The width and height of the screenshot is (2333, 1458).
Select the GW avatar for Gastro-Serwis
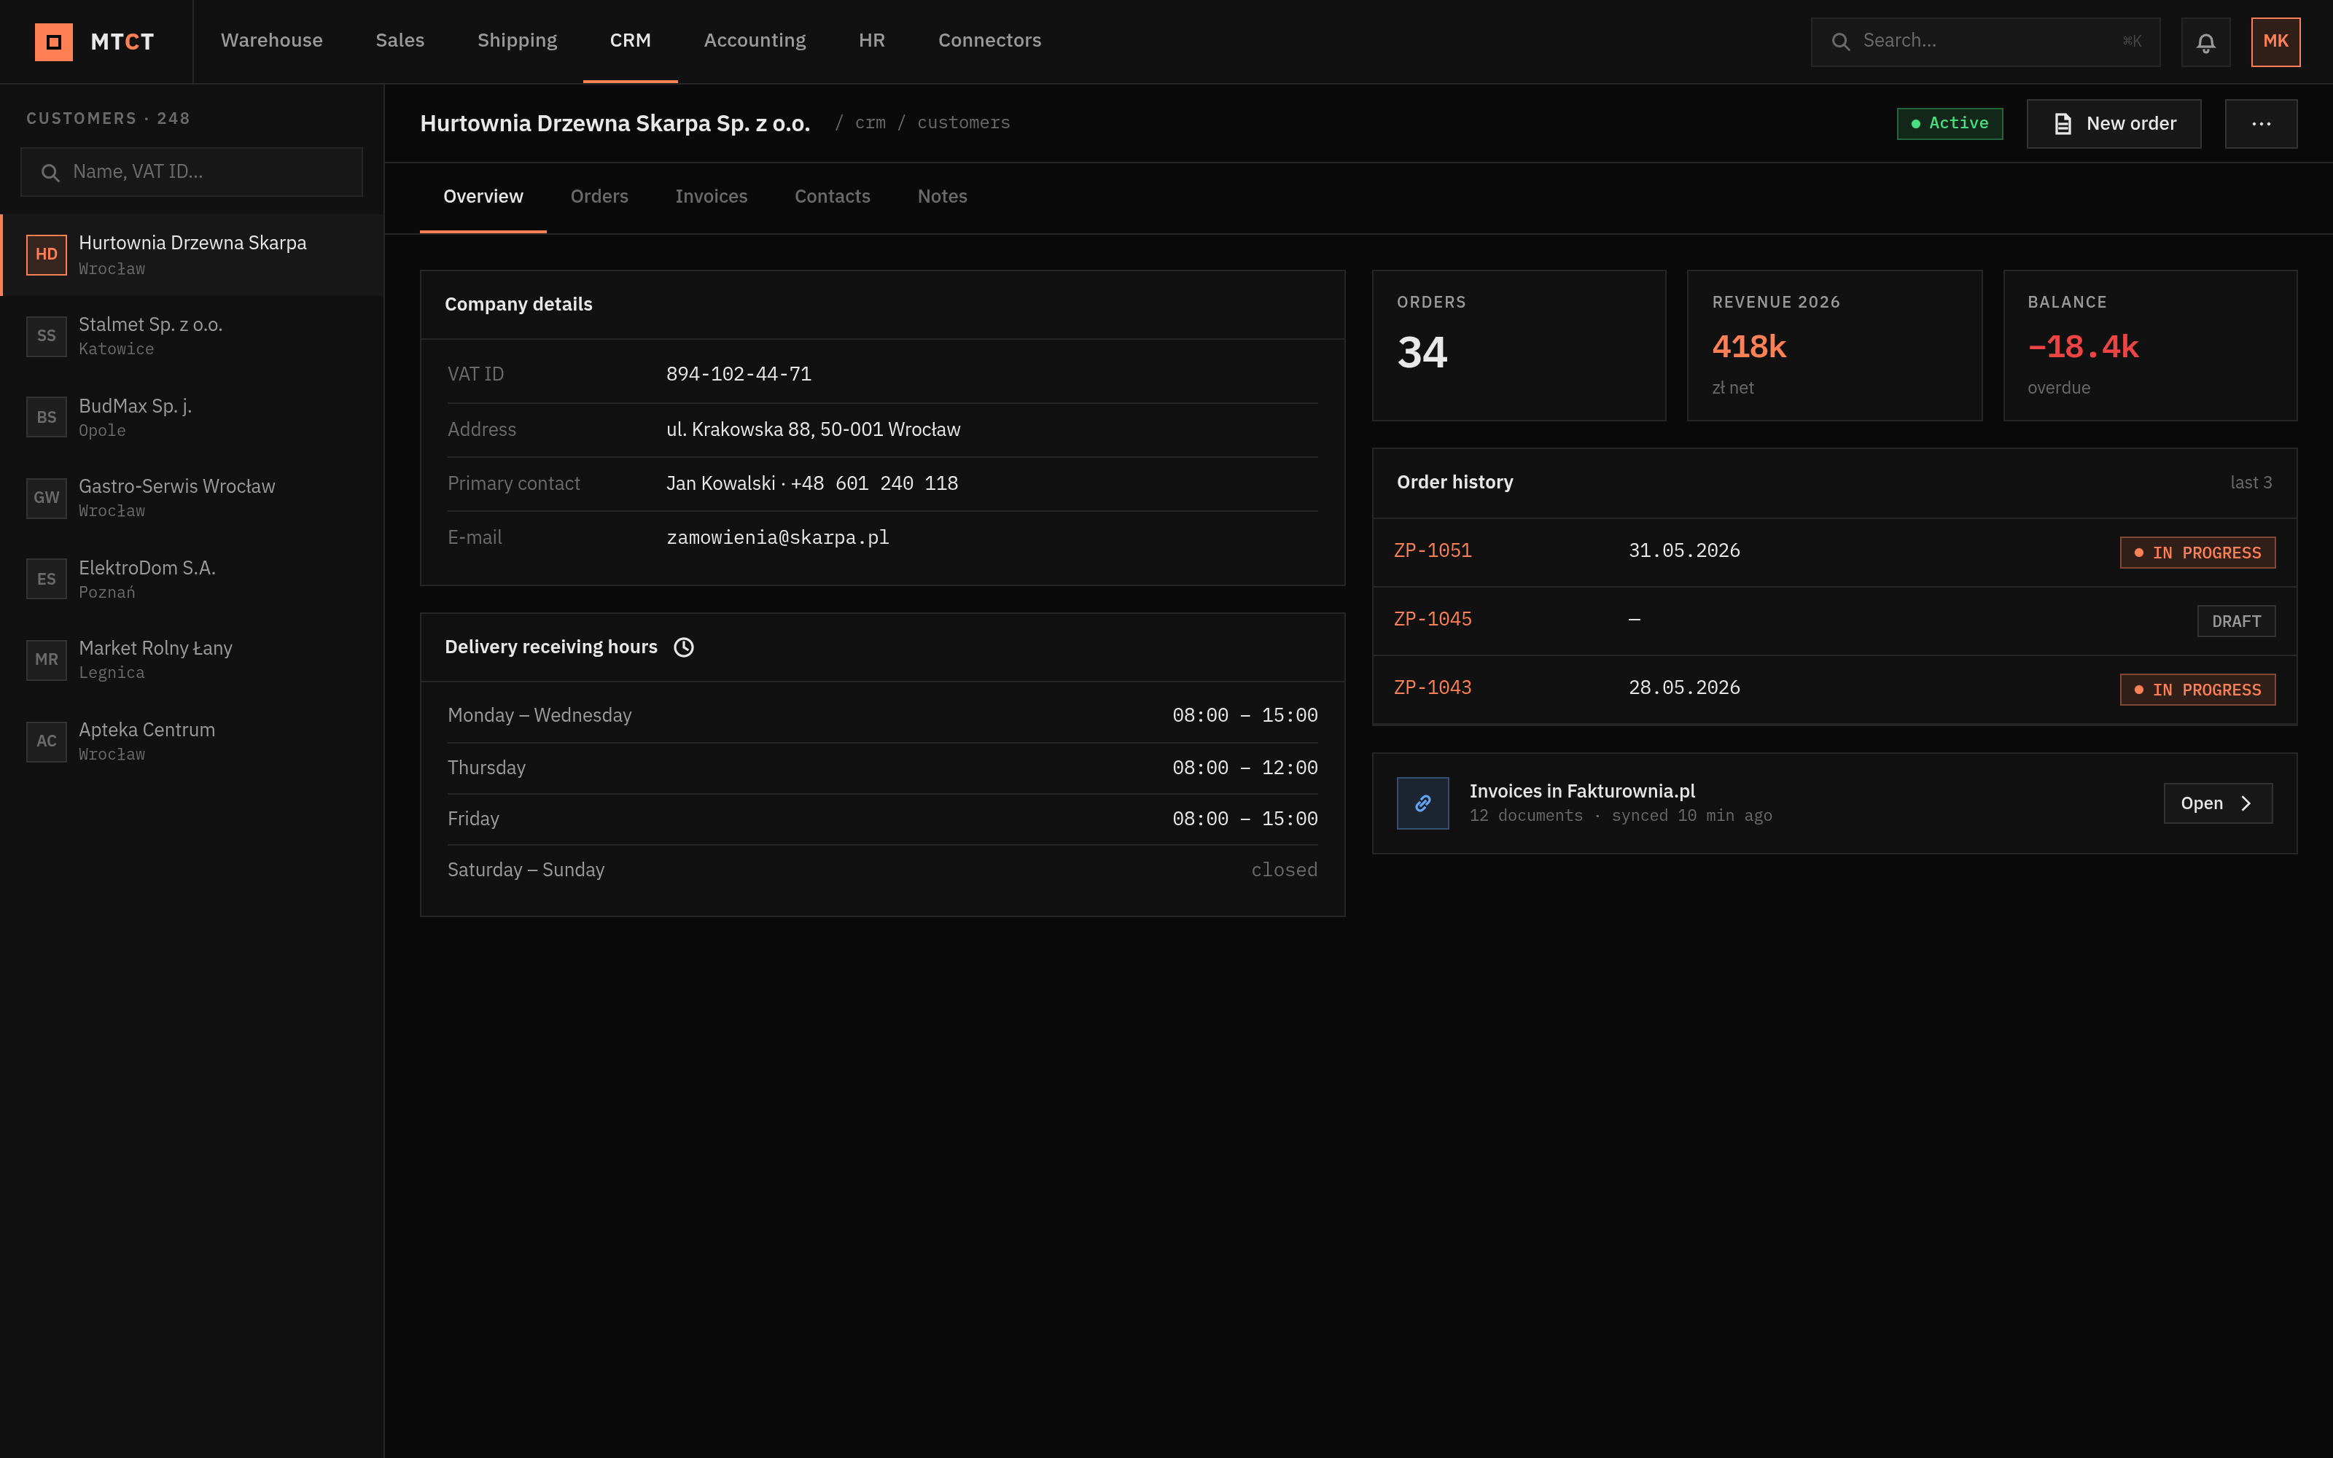click(46, 498)
